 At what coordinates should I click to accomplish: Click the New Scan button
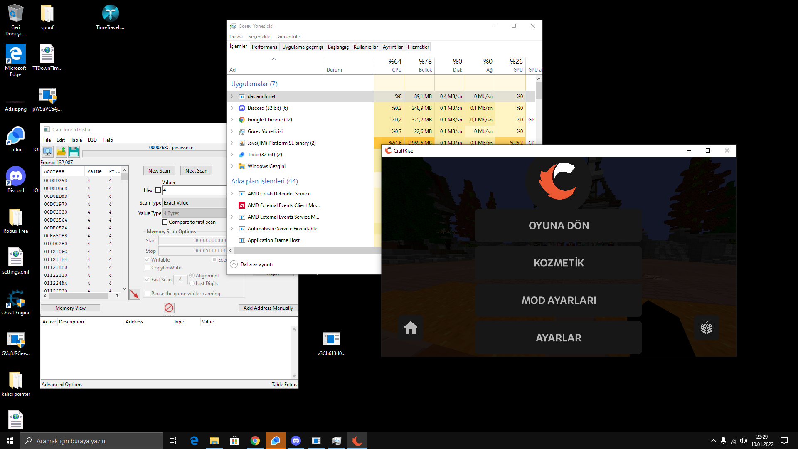(159, 171)
